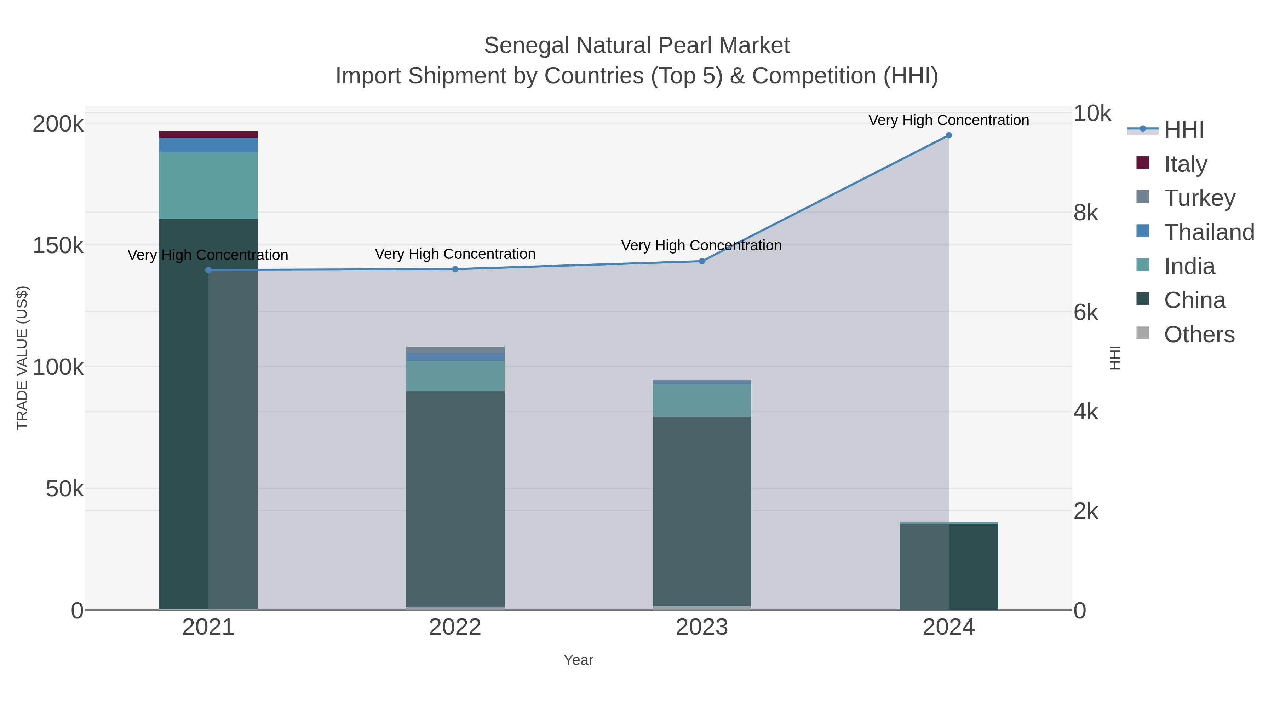
Task: Toggle the Others legend entry
Action: click(x=1185, y=334)
